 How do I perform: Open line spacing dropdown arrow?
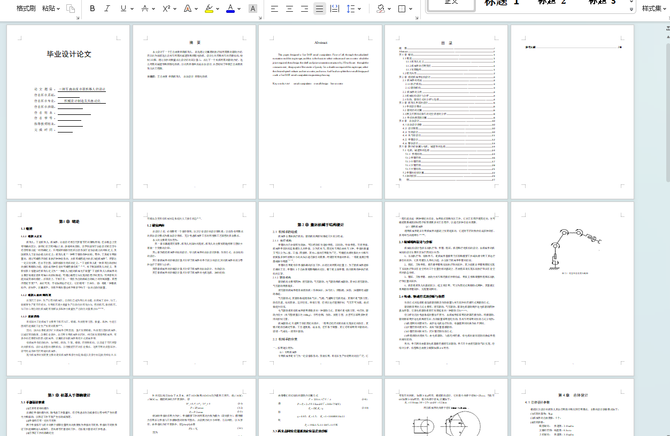pos(359,9)
